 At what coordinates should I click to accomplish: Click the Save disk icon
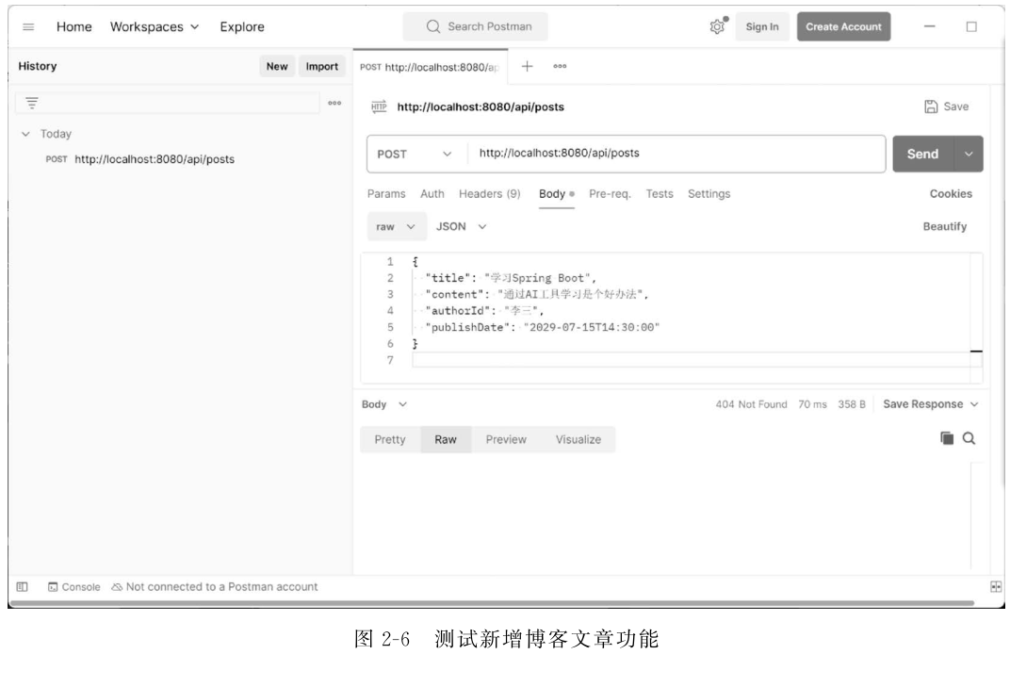(x=931, y=107)
